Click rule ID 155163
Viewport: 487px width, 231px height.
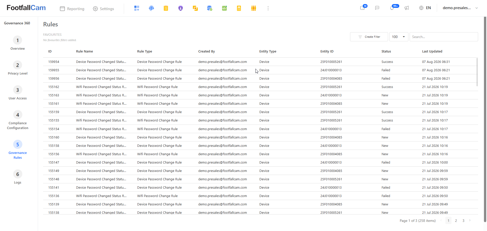point(54,95)
